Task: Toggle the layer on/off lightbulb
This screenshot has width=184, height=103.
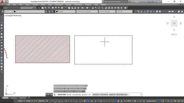Action: click(6, 11)
